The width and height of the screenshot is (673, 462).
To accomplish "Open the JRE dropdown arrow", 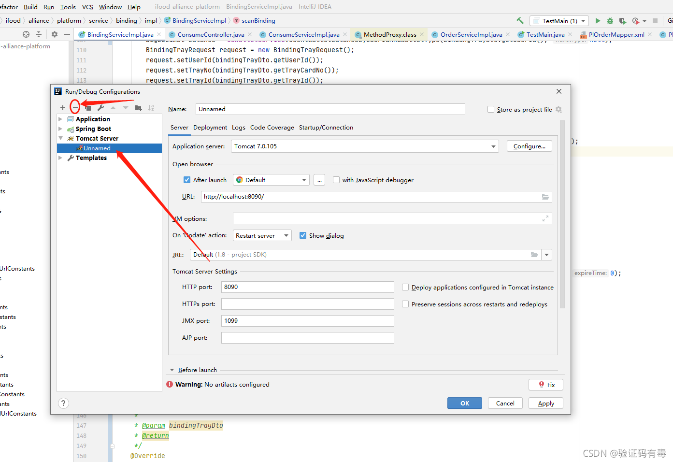I will 547,255.
